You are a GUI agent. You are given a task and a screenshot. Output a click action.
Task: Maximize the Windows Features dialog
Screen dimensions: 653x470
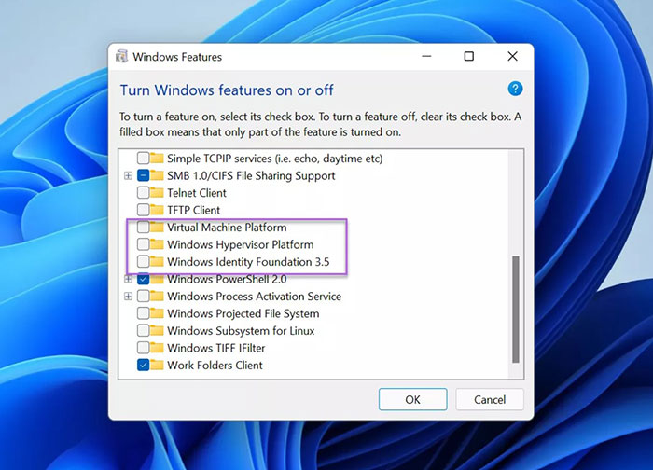(469, 56)
